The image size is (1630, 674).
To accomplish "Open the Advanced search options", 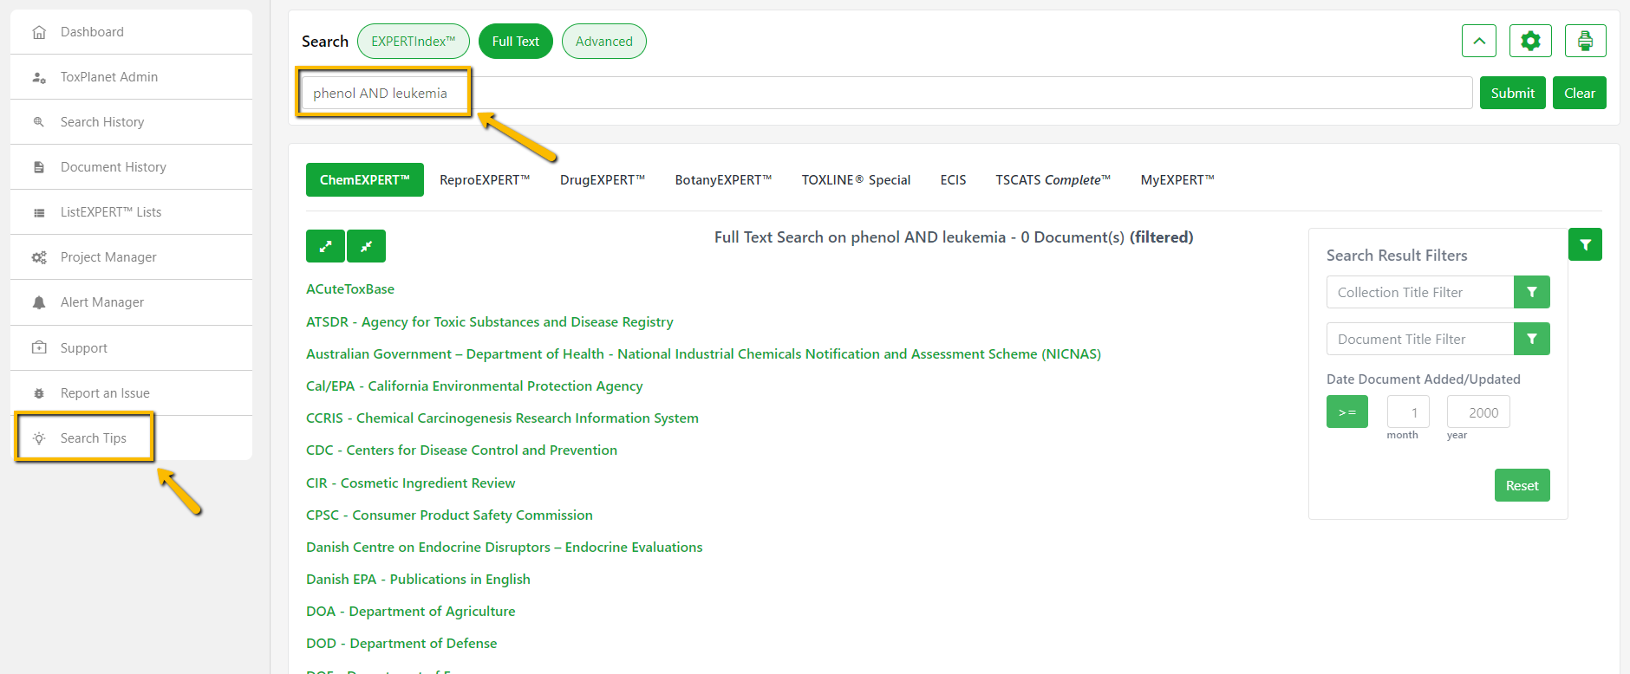I will point(603,42).
